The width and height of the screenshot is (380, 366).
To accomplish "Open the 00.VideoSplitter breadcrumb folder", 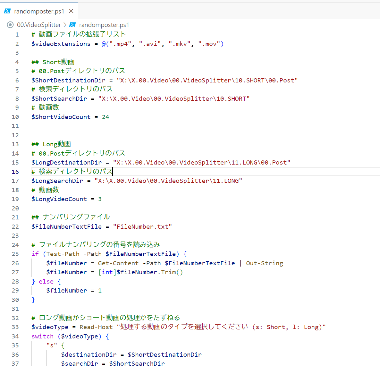I will click(x=39, y=25).
